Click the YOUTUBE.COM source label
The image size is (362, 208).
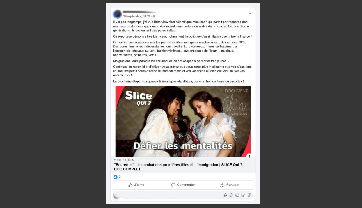point(124,160)
